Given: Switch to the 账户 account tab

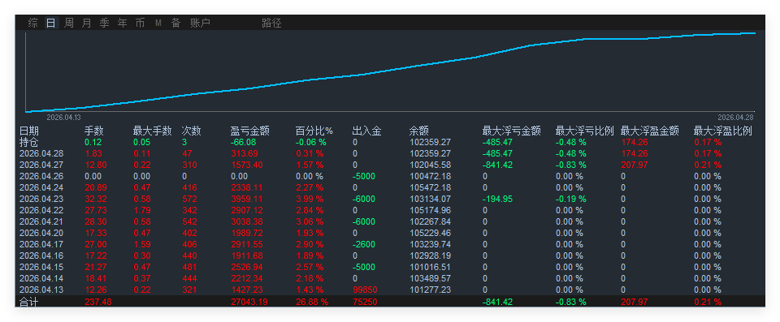Looking at the screenshot, I should point(200,23).
